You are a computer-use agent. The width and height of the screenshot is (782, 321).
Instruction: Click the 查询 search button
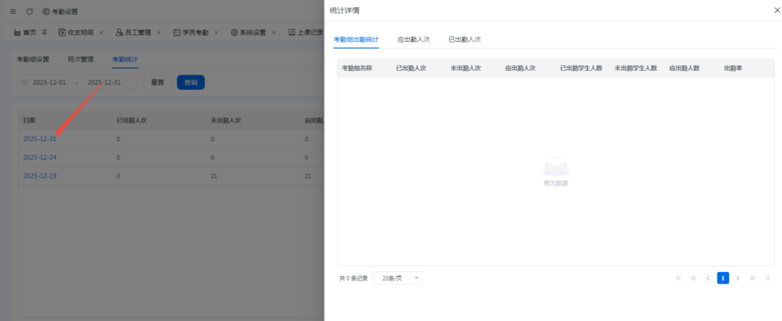[190, 82]
